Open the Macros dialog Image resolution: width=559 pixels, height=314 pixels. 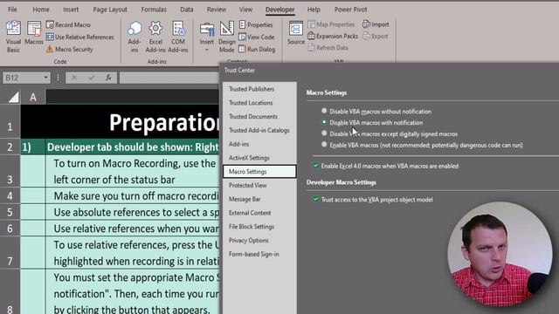coord(34,33)
